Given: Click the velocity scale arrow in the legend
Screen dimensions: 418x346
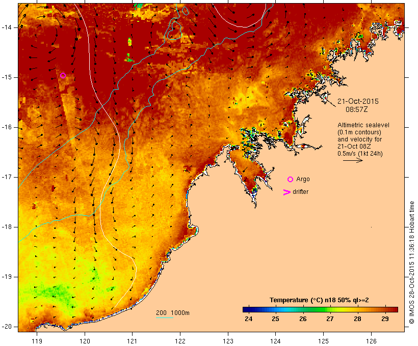Looking at the screenshot, I should click(x=353, y=160).
